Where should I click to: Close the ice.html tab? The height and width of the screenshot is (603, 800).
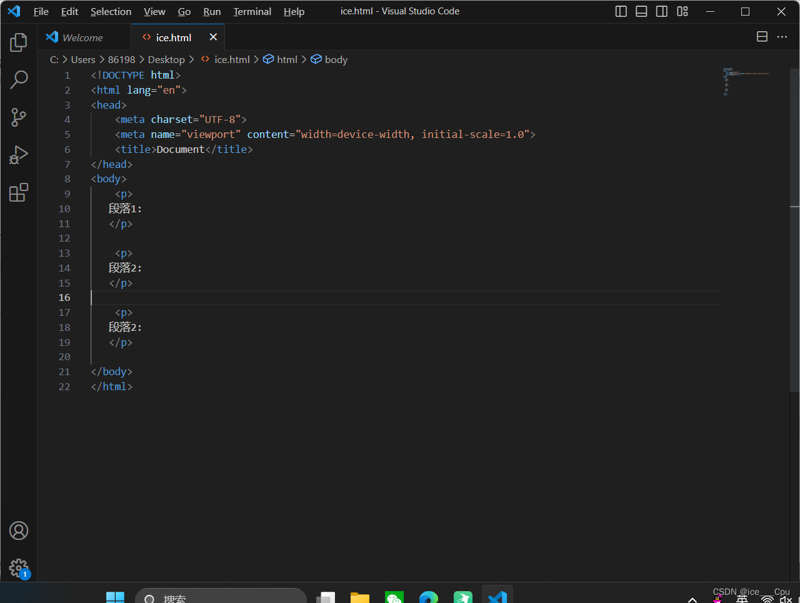click(x=213, y=37)
